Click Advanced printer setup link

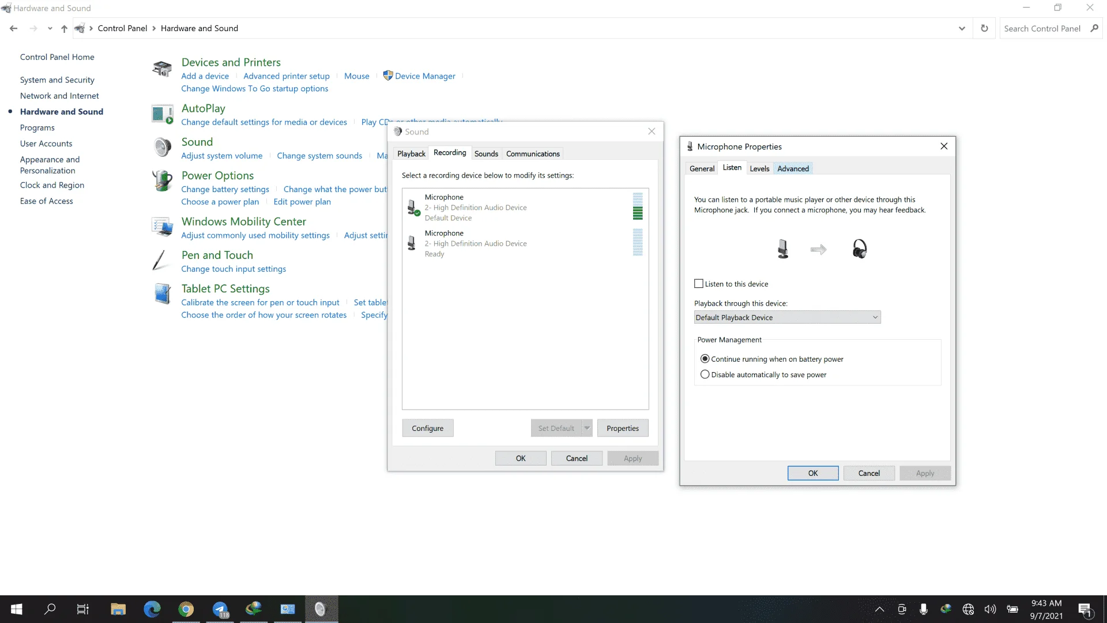coord(287,76)
